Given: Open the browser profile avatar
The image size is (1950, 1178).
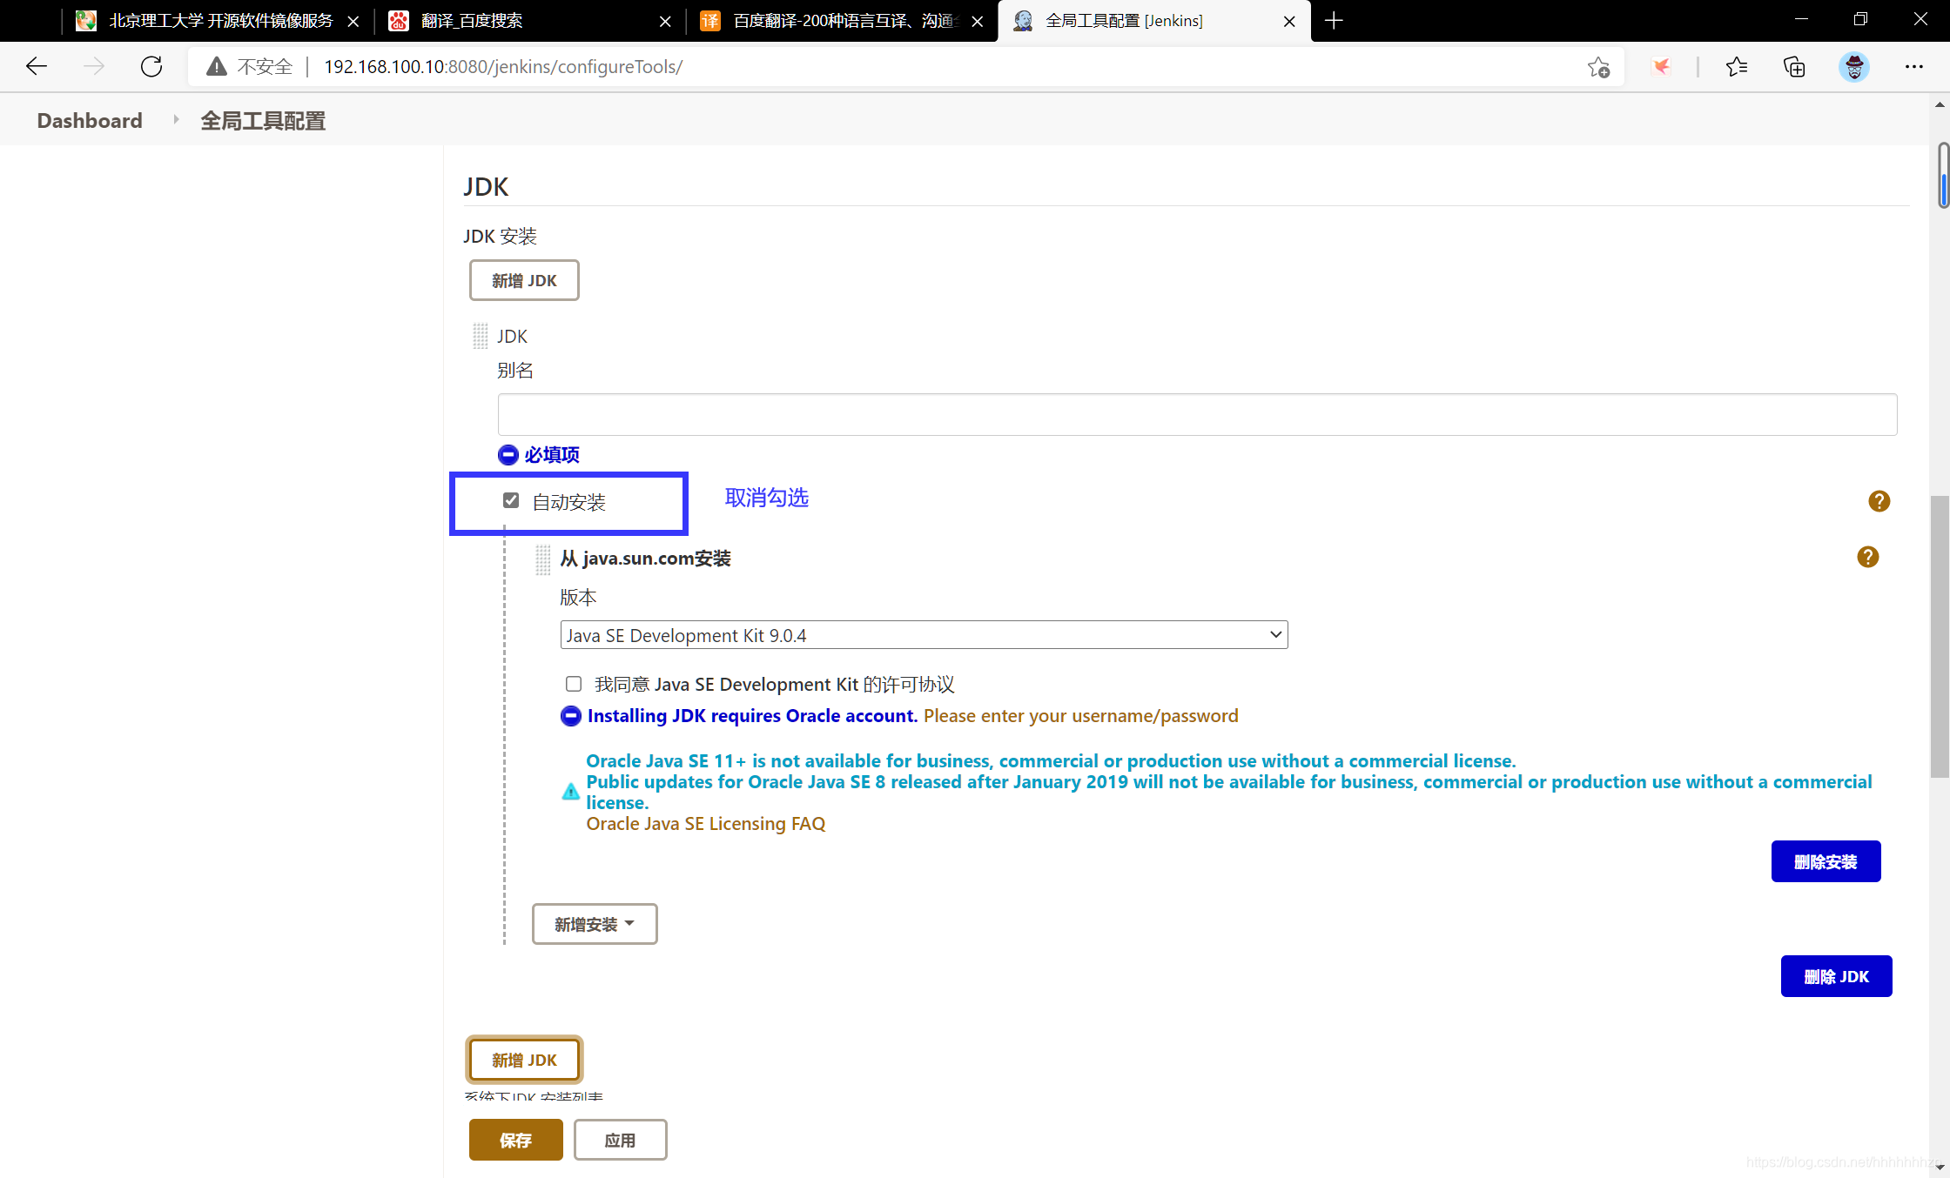Looking at the screenshot, I should pos(1854,67).
